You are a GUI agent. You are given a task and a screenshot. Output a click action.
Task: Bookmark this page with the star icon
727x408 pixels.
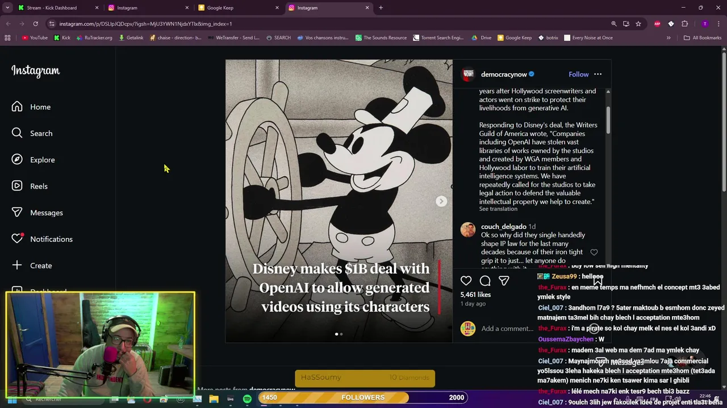638,24
